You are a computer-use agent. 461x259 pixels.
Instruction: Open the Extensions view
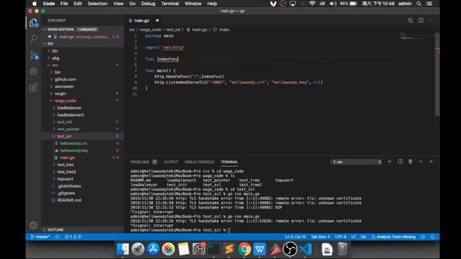pyautogui.click(x=34, y=87)
